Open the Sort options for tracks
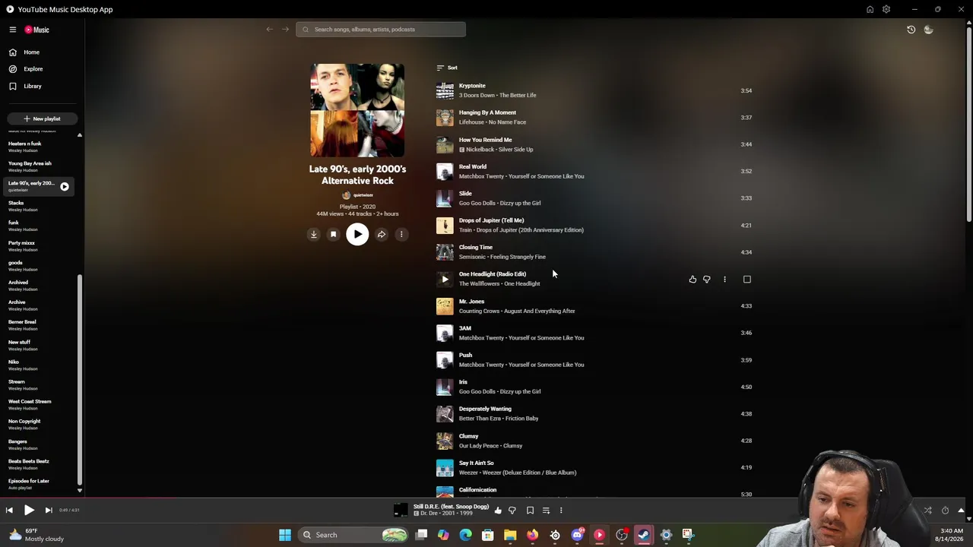This screenshot has height=547, width=973. [447, 68]
